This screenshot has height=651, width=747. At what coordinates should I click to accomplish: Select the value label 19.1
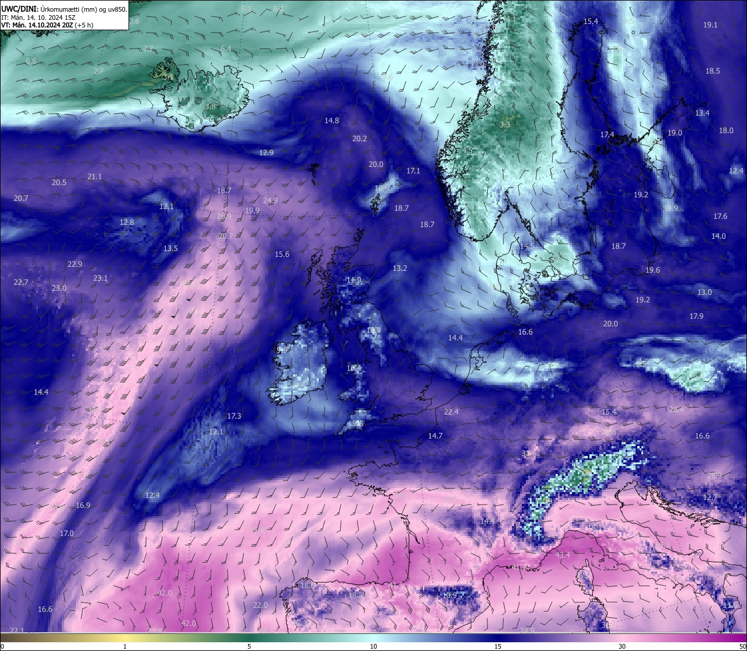tap(710, 25)
